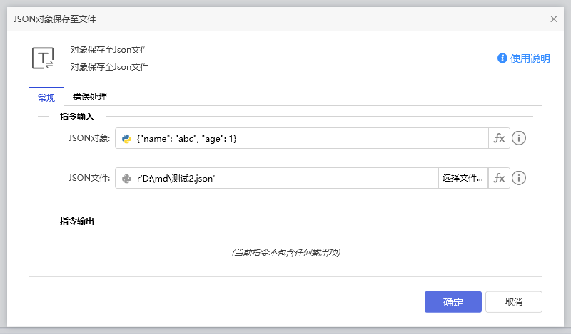Open the fx expression editor for JSON文件

[499, 178]
